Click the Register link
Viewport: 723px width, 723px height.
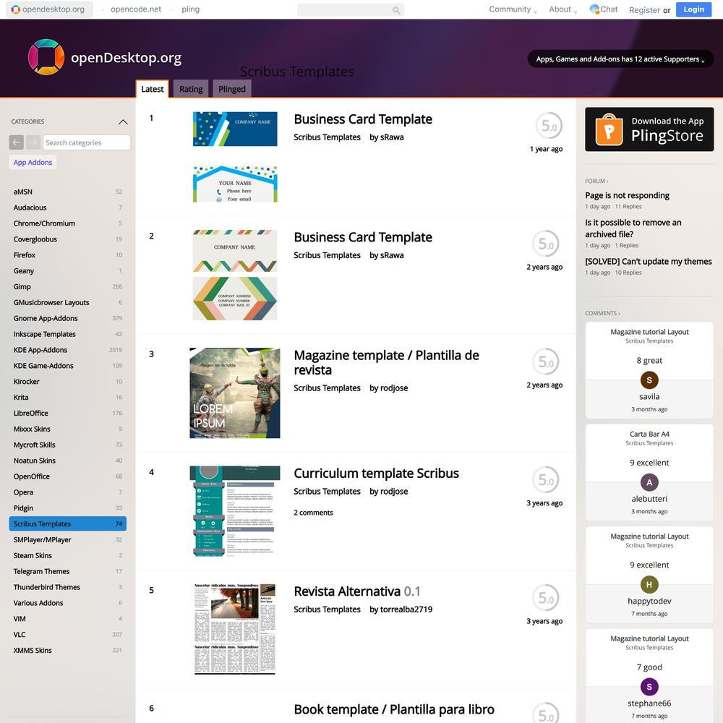coord(644,10)
